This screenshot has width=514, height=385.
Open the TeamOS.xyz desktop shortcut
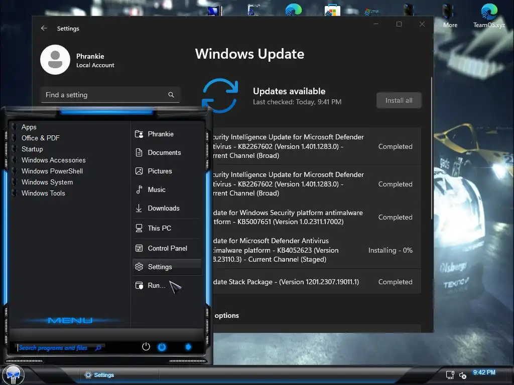pos(489,15)
